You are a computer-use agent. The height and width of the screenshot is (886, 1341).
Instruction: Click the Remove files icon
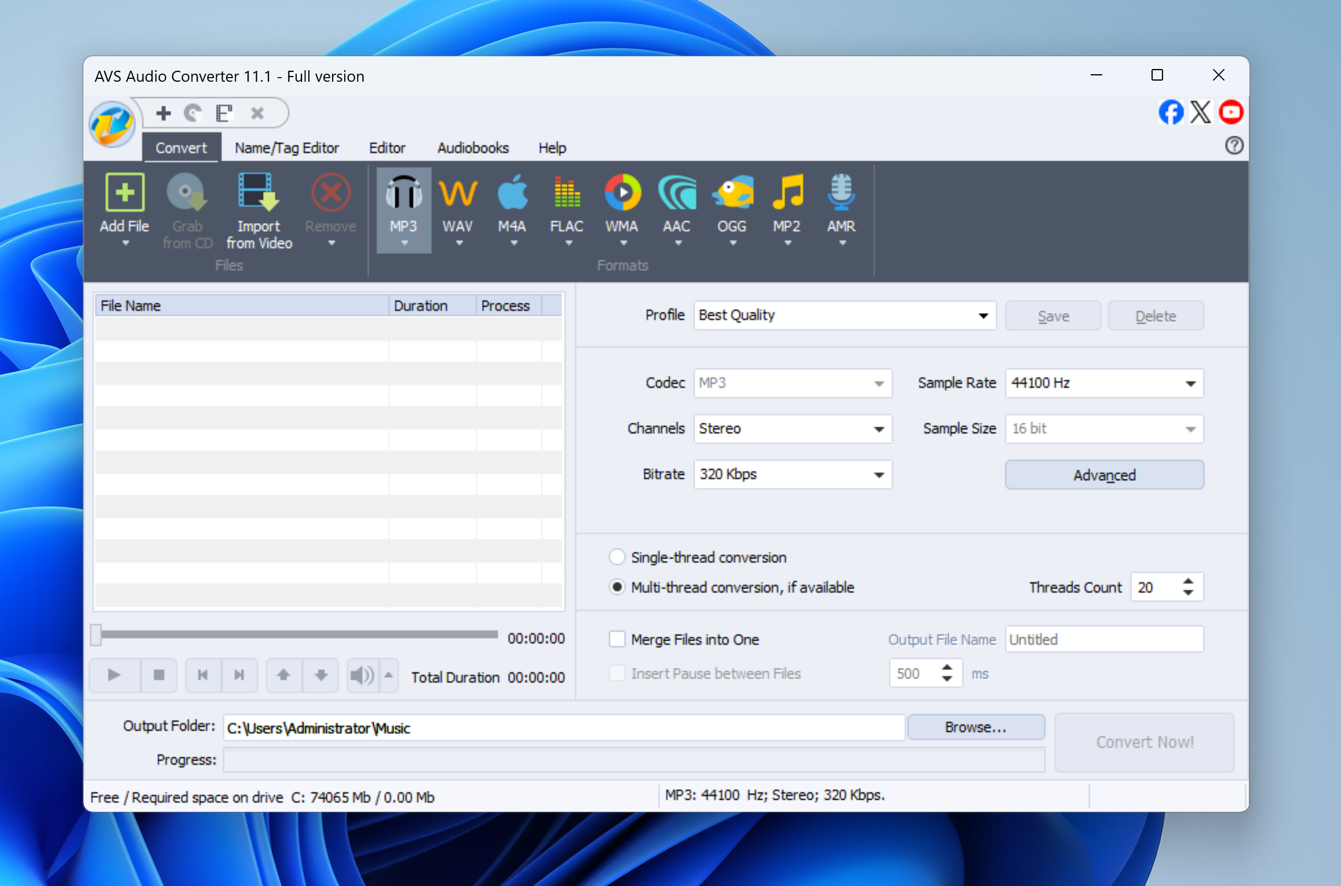click(x=331, y=193)
